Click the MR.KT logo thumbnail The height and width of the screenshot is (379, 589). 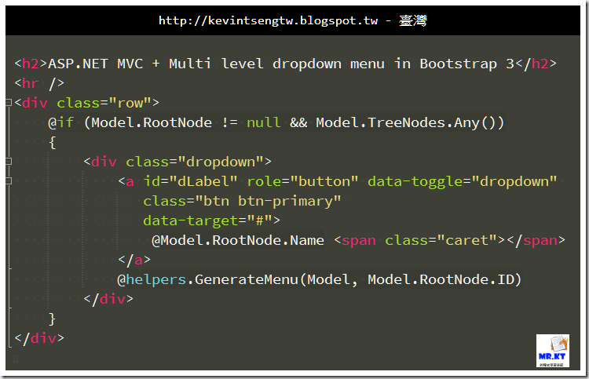553,351
